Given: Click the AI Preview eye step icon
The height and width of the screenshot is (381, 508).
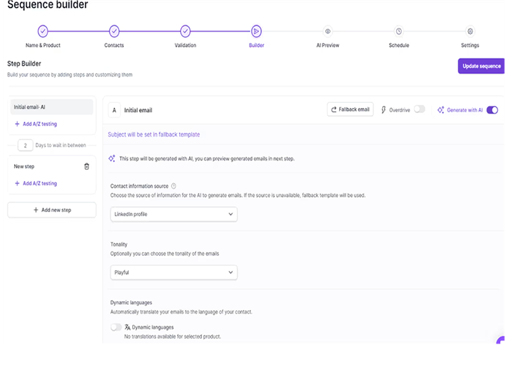Looking at the screenshot, I should click(328, 31).
